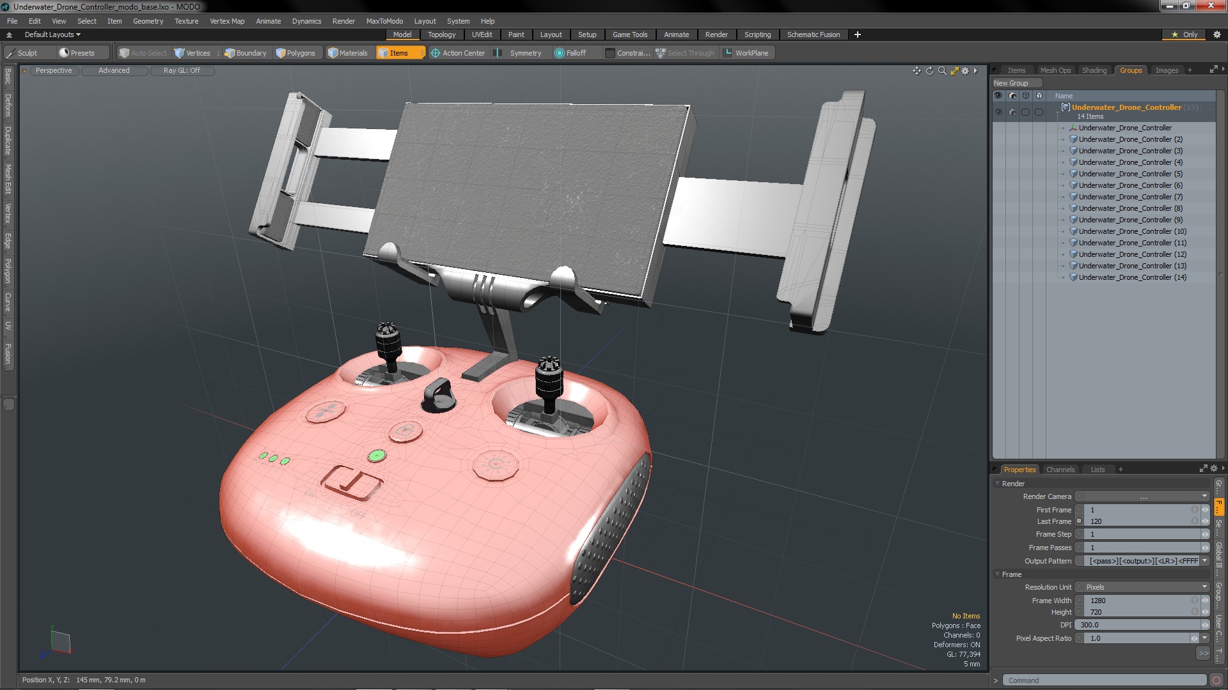This screenshot has height=690, width=1228.
Task: Open viewport settings gear icon
Action: coord(965,71)
